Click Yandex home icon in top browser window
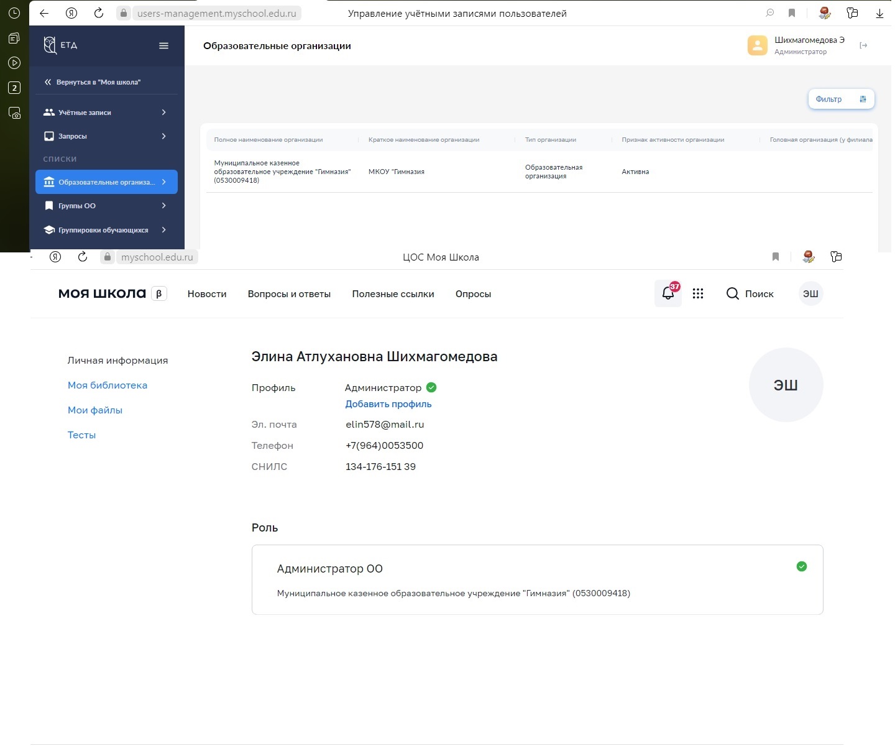This screenshot has width=895, height=751. (x=71, y=13)
